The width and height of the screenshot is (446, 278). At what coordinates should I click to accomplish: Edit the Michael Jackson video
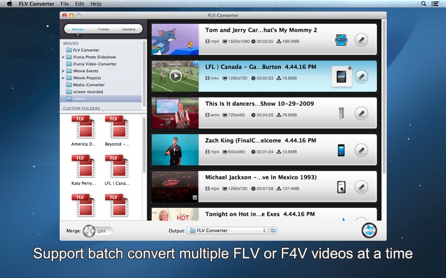(x=361, y=187)
